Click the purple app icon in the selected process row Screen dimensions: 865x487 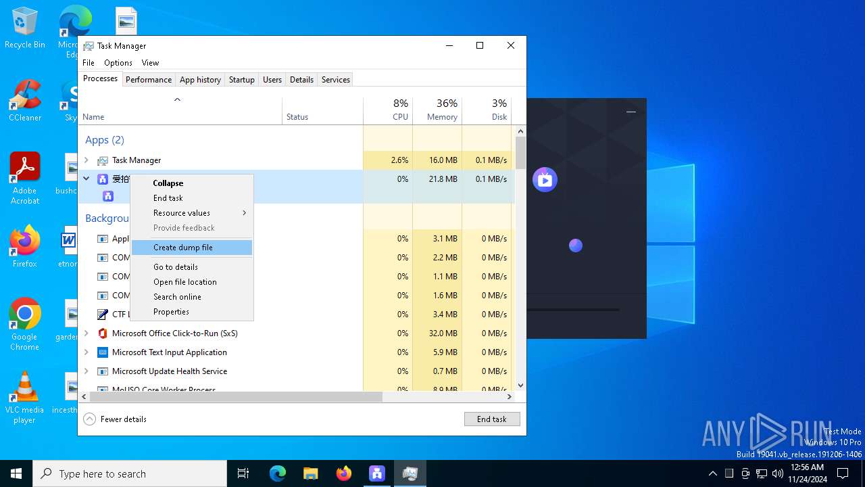[x=103, y=179]
